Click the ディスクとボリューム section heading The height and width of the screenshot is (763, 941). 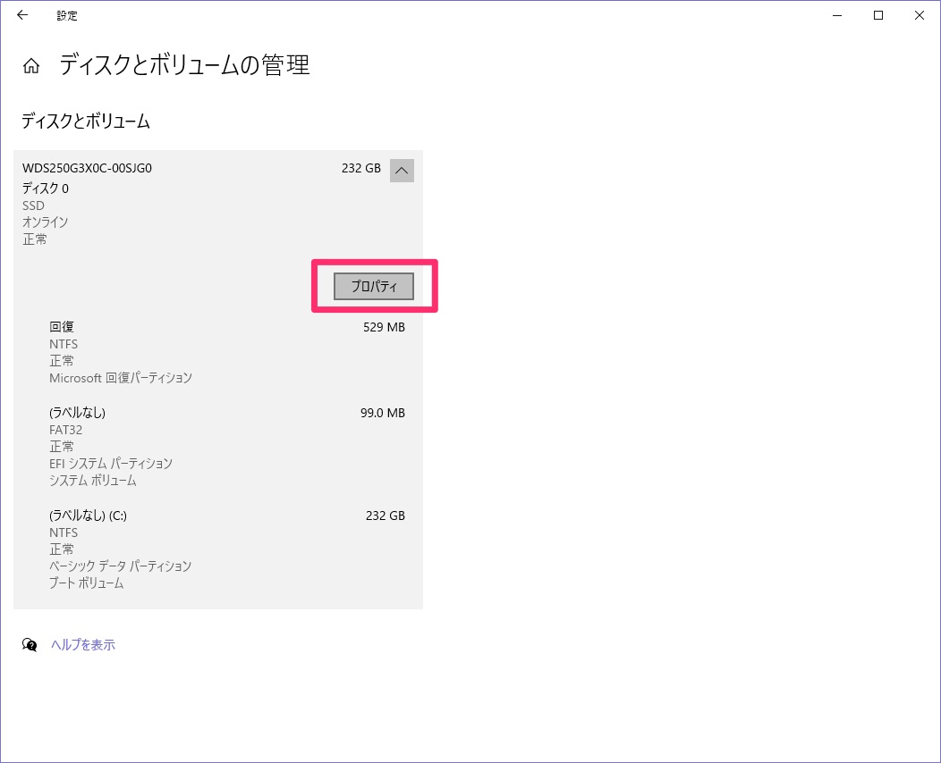tap(86, 122)
